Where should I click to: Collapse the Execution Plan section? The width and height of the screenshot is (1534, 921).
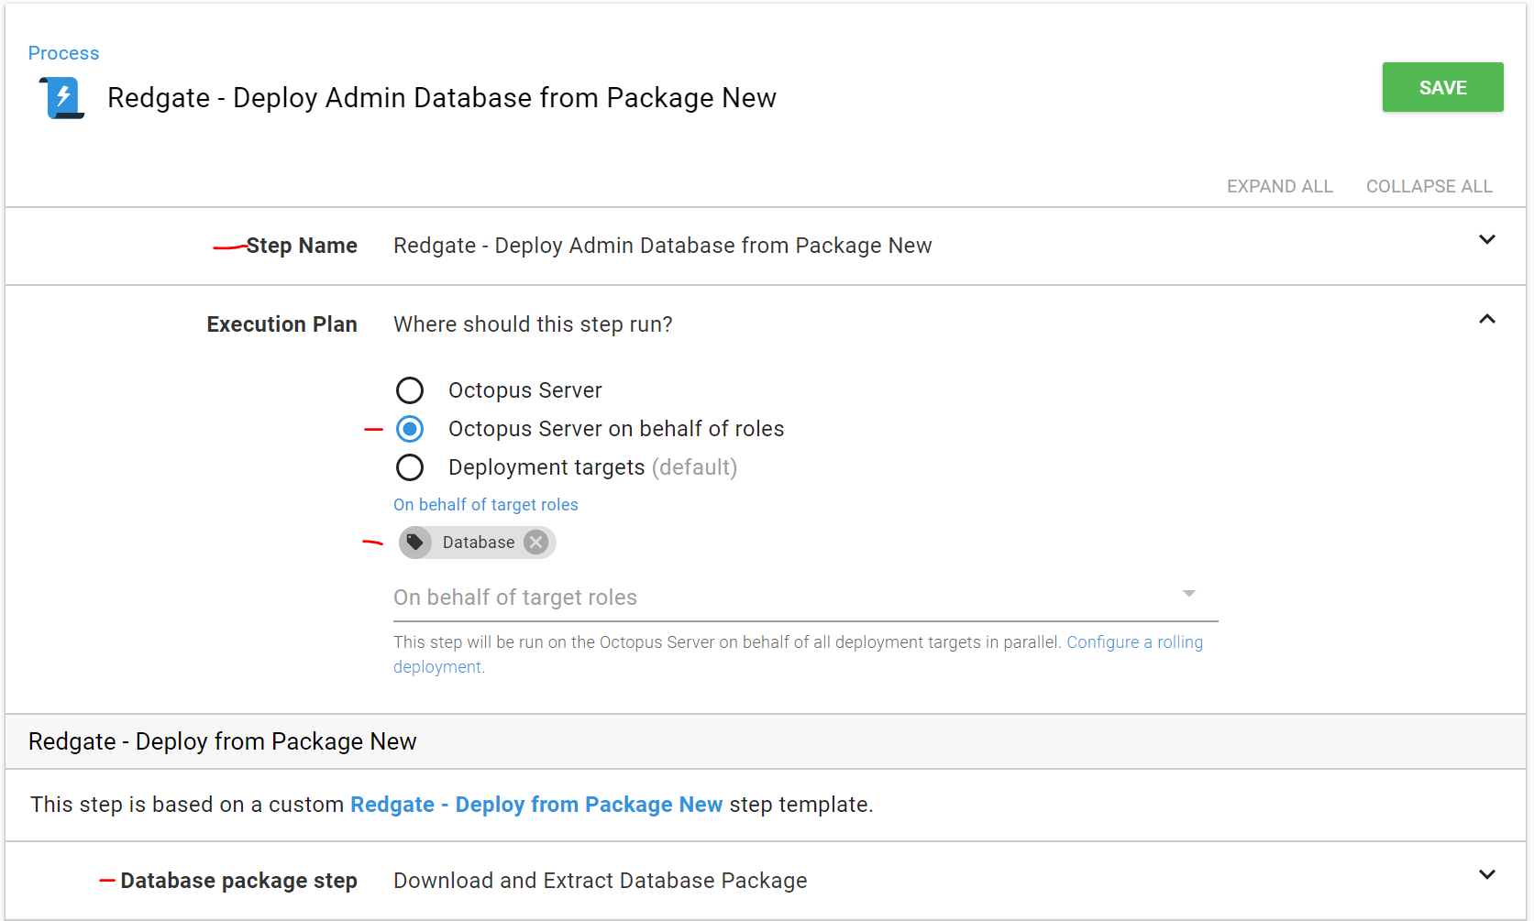(1486, 319)
